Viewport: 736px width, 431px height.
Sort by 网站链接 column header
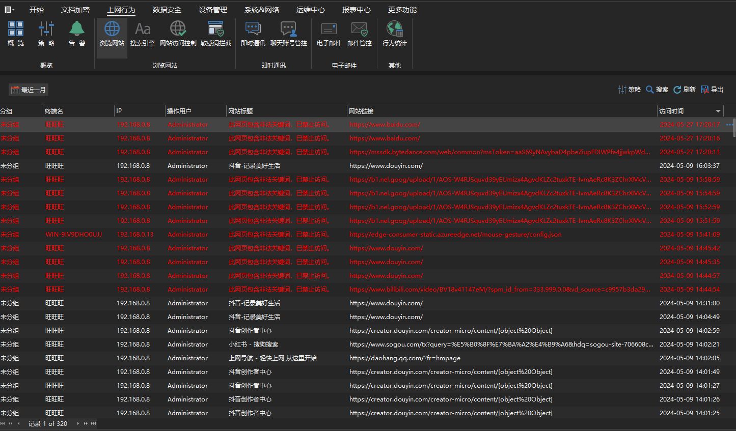[502, 111]
